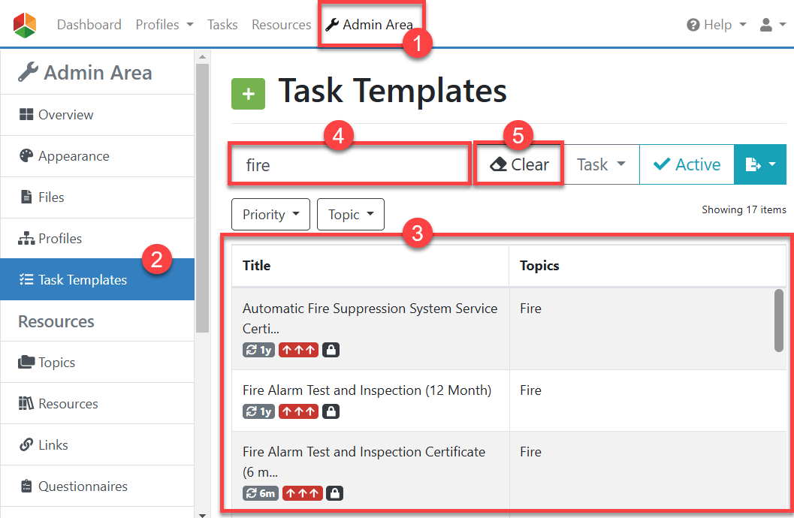794x518 pixels.
Task: Expand the Priority filter dropdown
Action: coord(270,215)
